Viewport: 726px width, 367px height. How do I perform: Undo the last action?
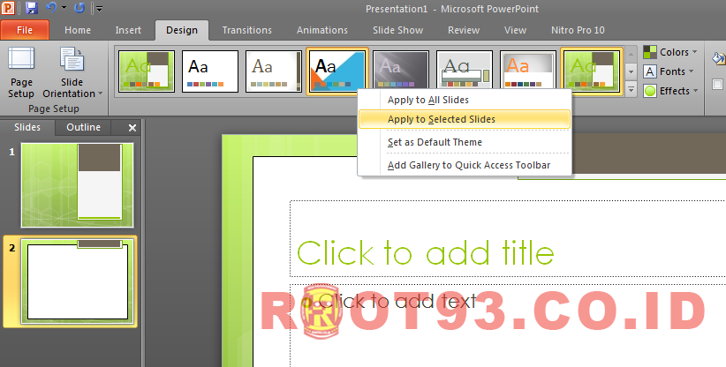coord(51,8)
